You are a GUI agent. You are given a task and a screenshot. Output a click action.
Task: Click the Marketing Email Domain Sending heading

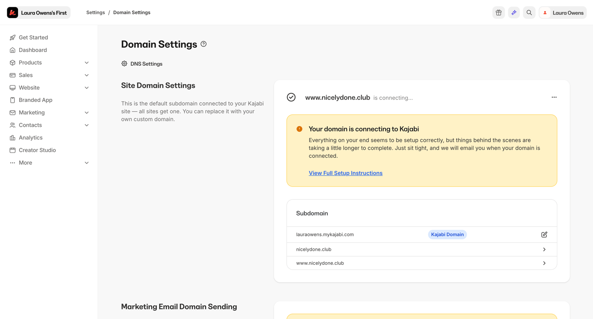pyautogui.click(x=179, y=306)
